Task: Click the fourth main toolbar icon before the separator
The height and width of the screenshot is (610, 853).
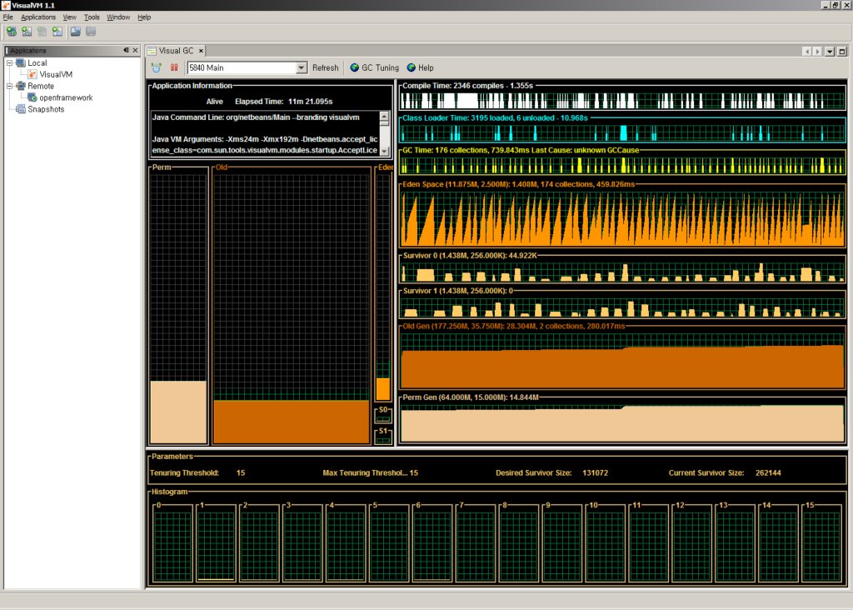Action: click(57, 32)
